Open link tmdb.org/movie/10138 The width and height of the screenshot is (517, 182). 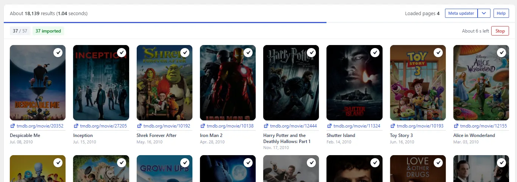pos(230,126)
